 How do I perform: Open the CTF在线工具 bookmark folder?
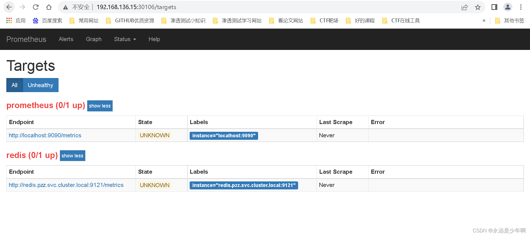[401, 21]
